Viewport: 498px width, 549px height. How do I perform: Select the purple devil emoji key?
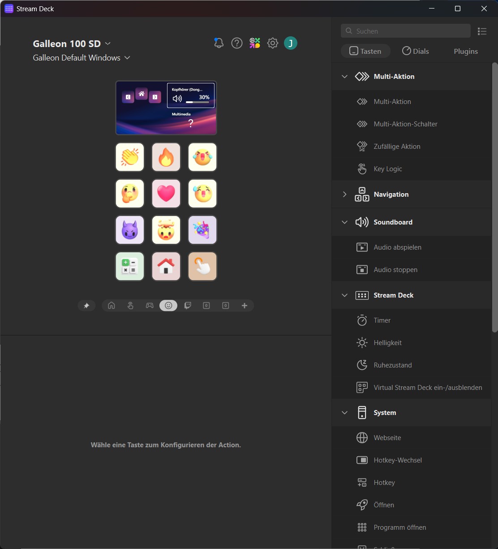pos(130,230)
